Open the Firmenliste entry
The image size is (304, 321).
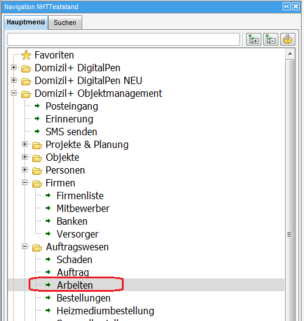[80, 196]
